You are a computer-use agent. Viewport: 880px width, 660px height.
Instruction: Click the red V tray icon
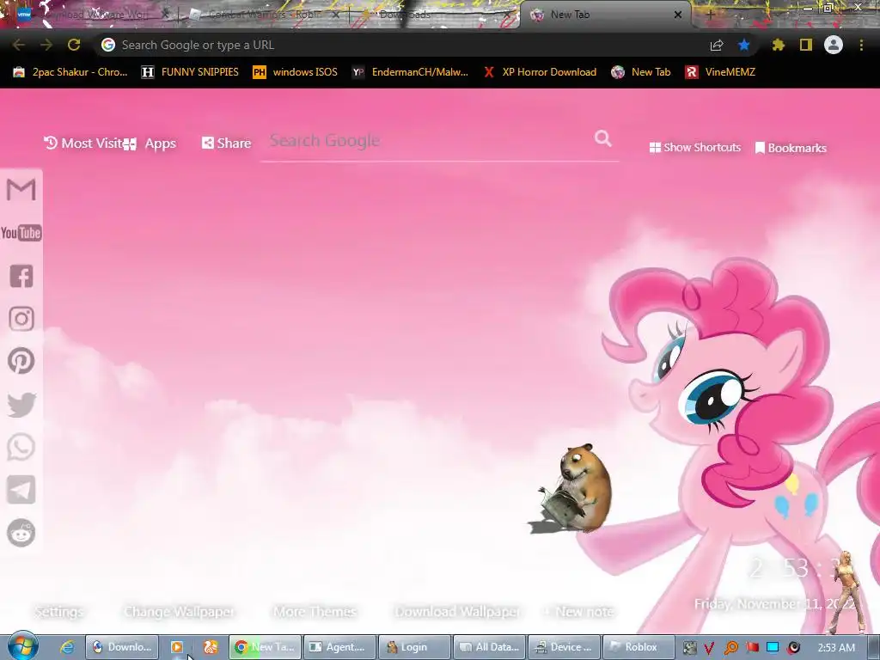click(709, 648)
